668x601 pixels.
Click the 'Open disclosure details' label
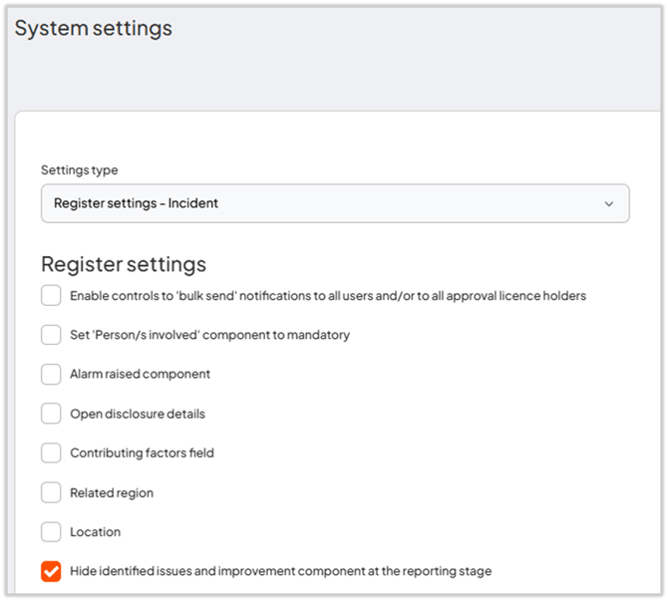[x=138, y=414]
